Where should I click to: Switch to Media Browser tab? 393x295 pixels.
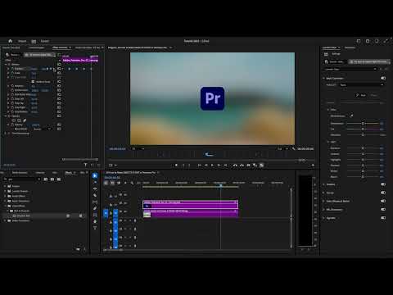pos(20,173)
